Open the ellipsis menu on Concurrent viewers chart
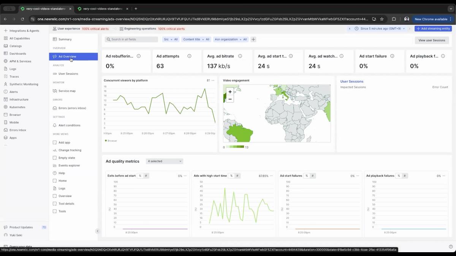456x256 pixels. pos(213,80)
